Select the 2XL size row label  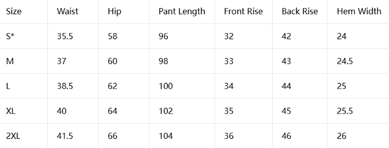(x=13, y=136)
